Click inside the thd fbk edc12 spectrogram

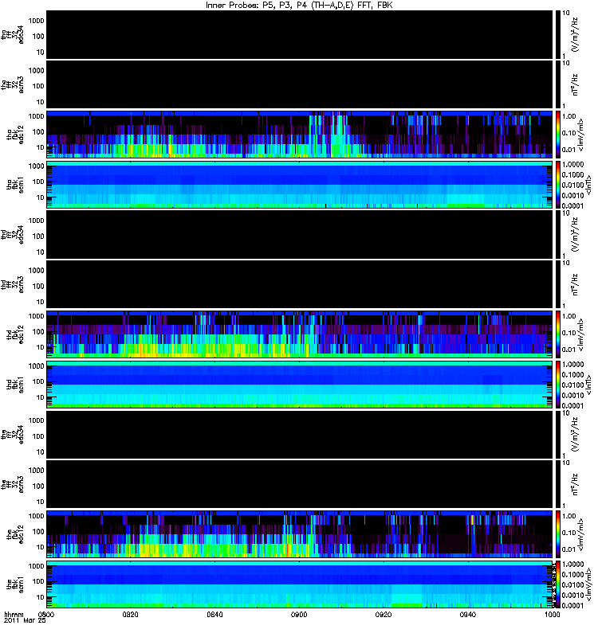click(x=300, y=334)
